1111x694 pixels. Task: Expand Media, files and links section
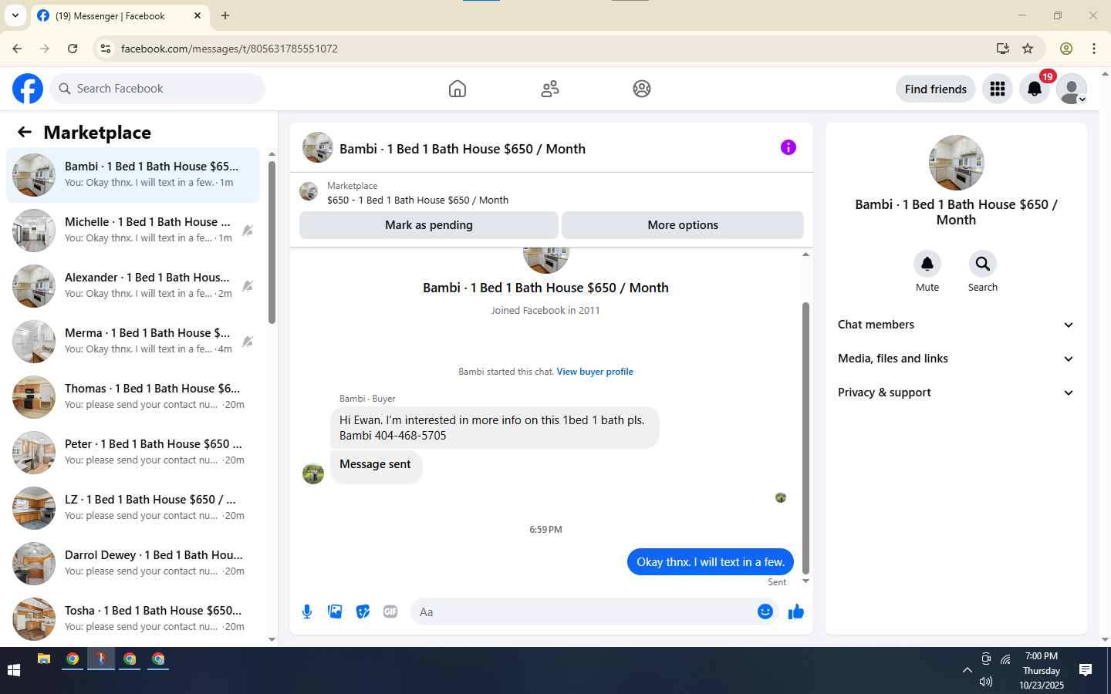pos(956,359)
